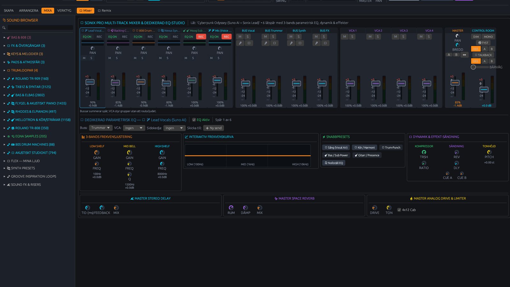Click the Control Room TYST mute button

[x=483, y=43]
